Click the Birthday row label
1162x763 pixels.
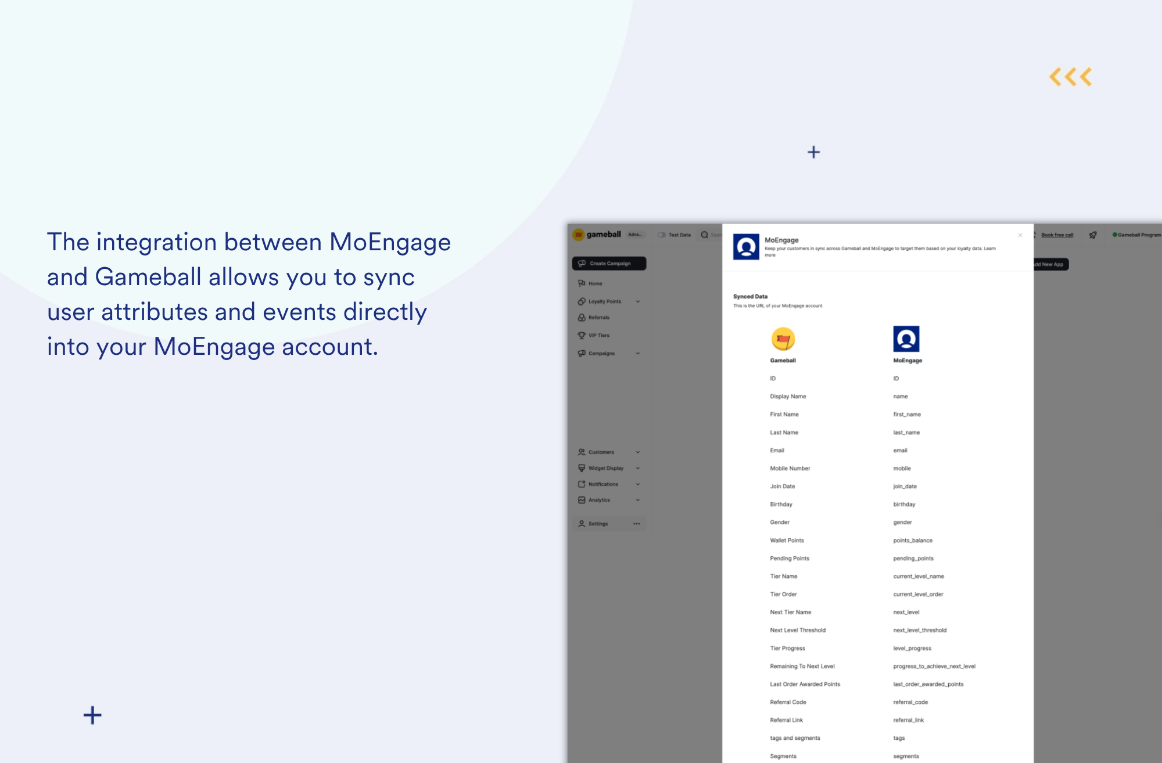(781, 505)
